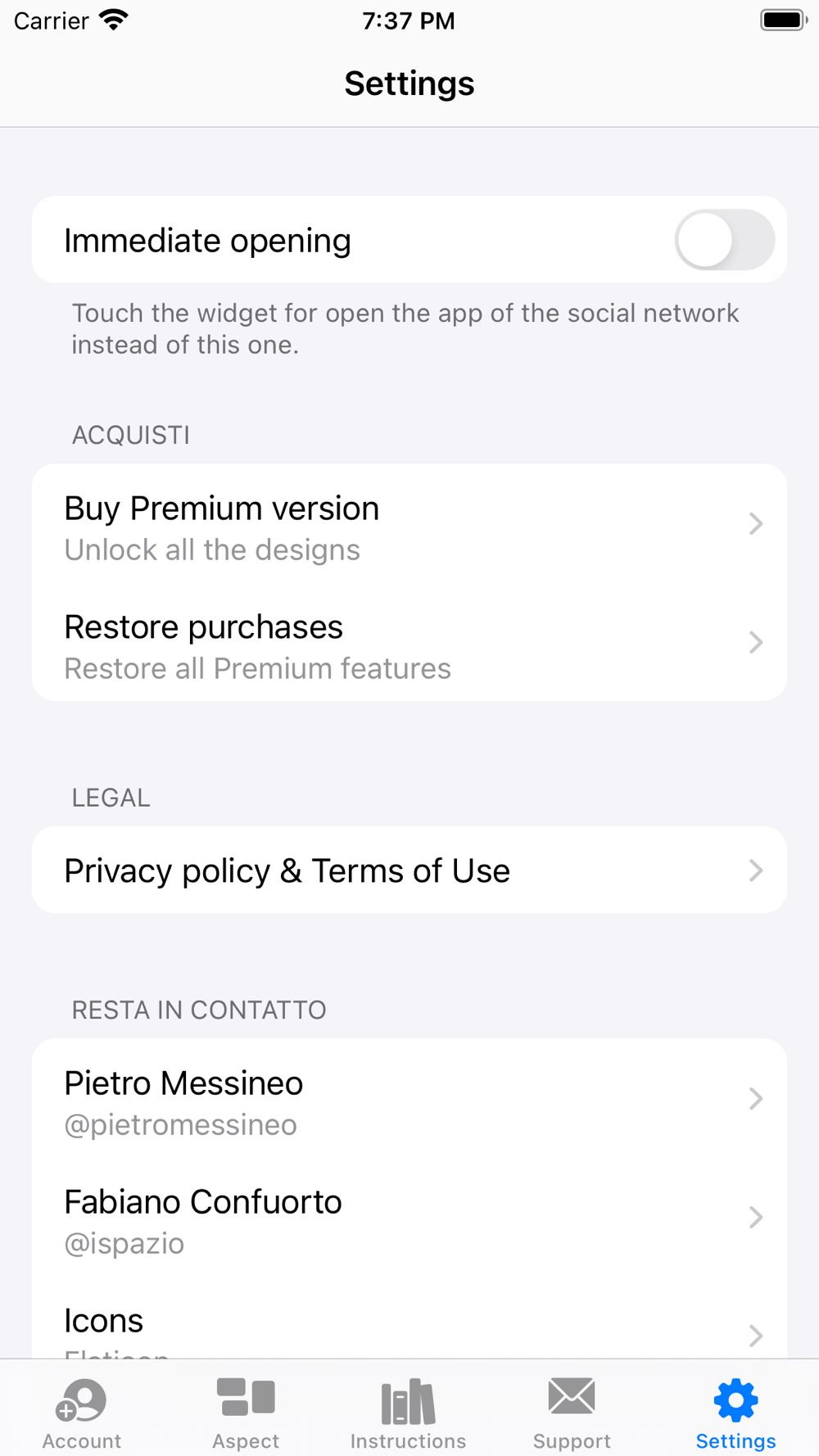This screenshot has width=819, height=1456.
Task: Select the Settings gear icon
Action: point(735,1399)
